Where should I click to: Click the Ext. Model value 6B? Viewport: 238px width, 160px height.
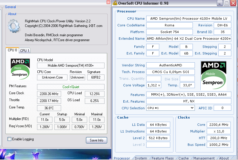pyautogui.click(x=186, y=53)
